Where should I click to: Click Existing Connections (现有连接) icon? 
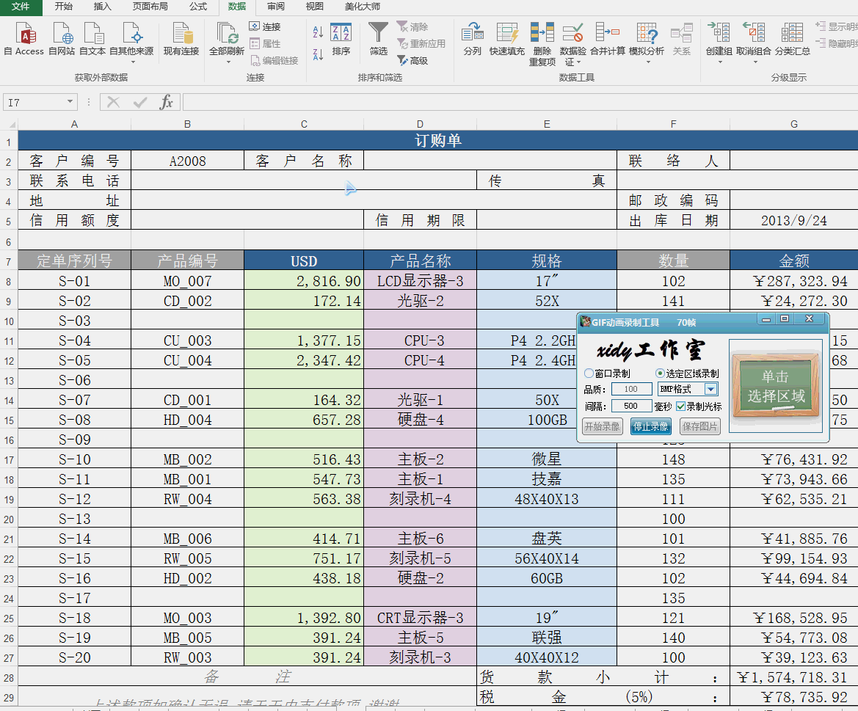[x=181, y=38]
